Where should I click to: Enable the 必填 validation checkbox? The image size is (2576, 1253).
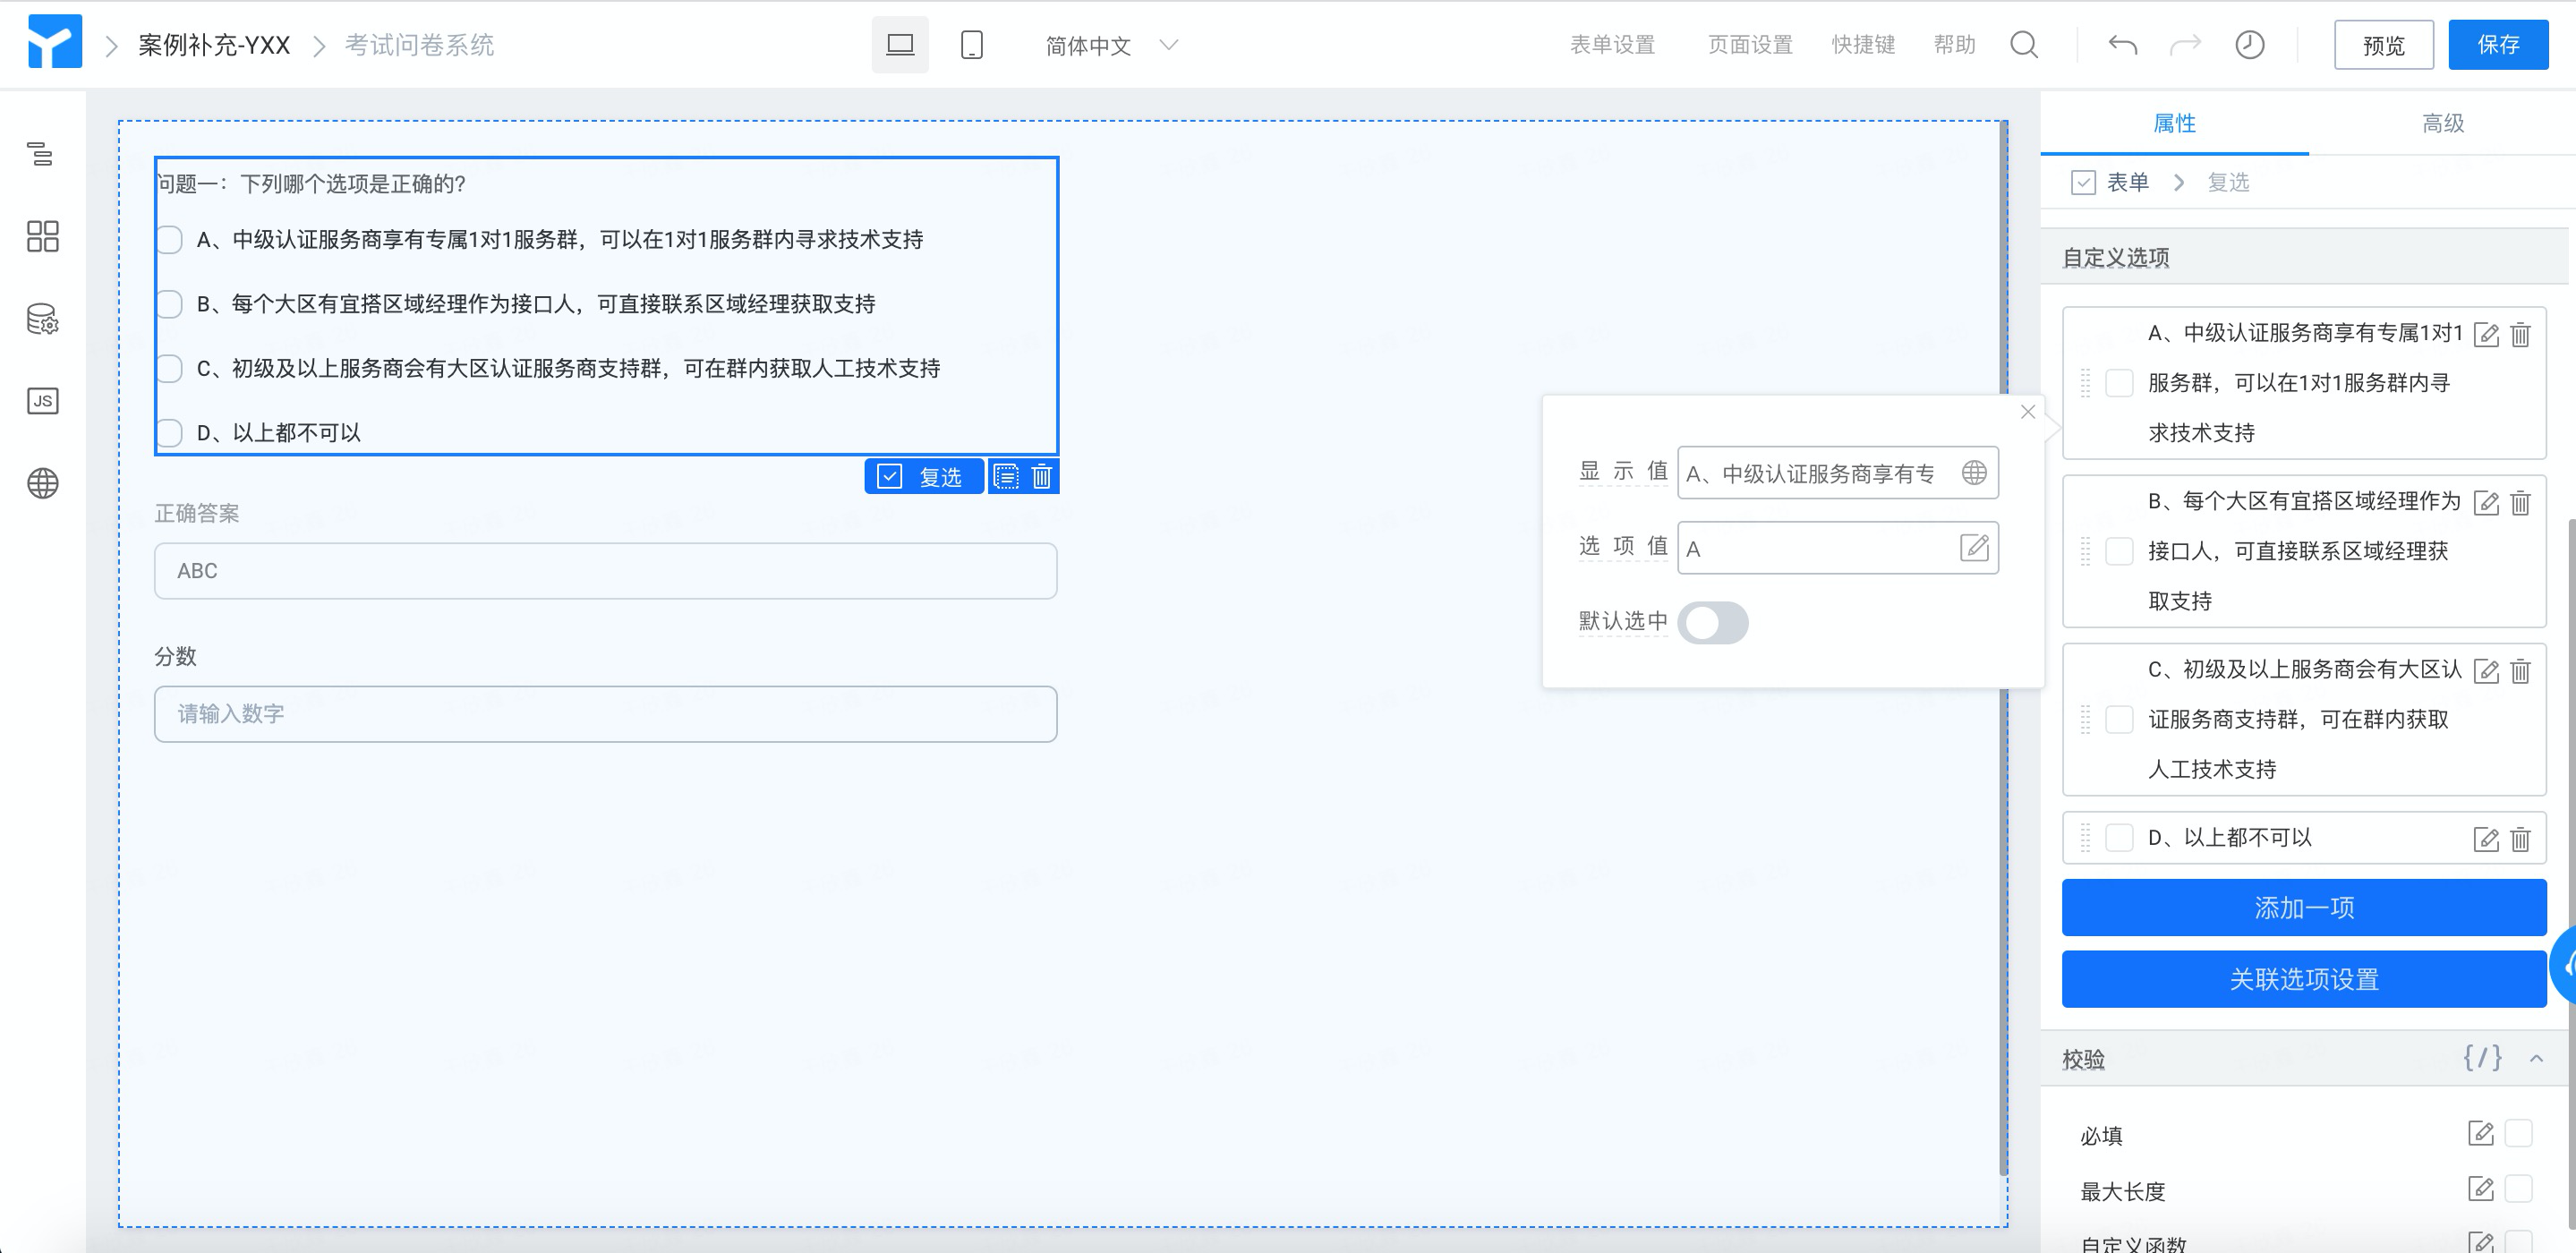pyautogui.click(x=2517, y=1133)
